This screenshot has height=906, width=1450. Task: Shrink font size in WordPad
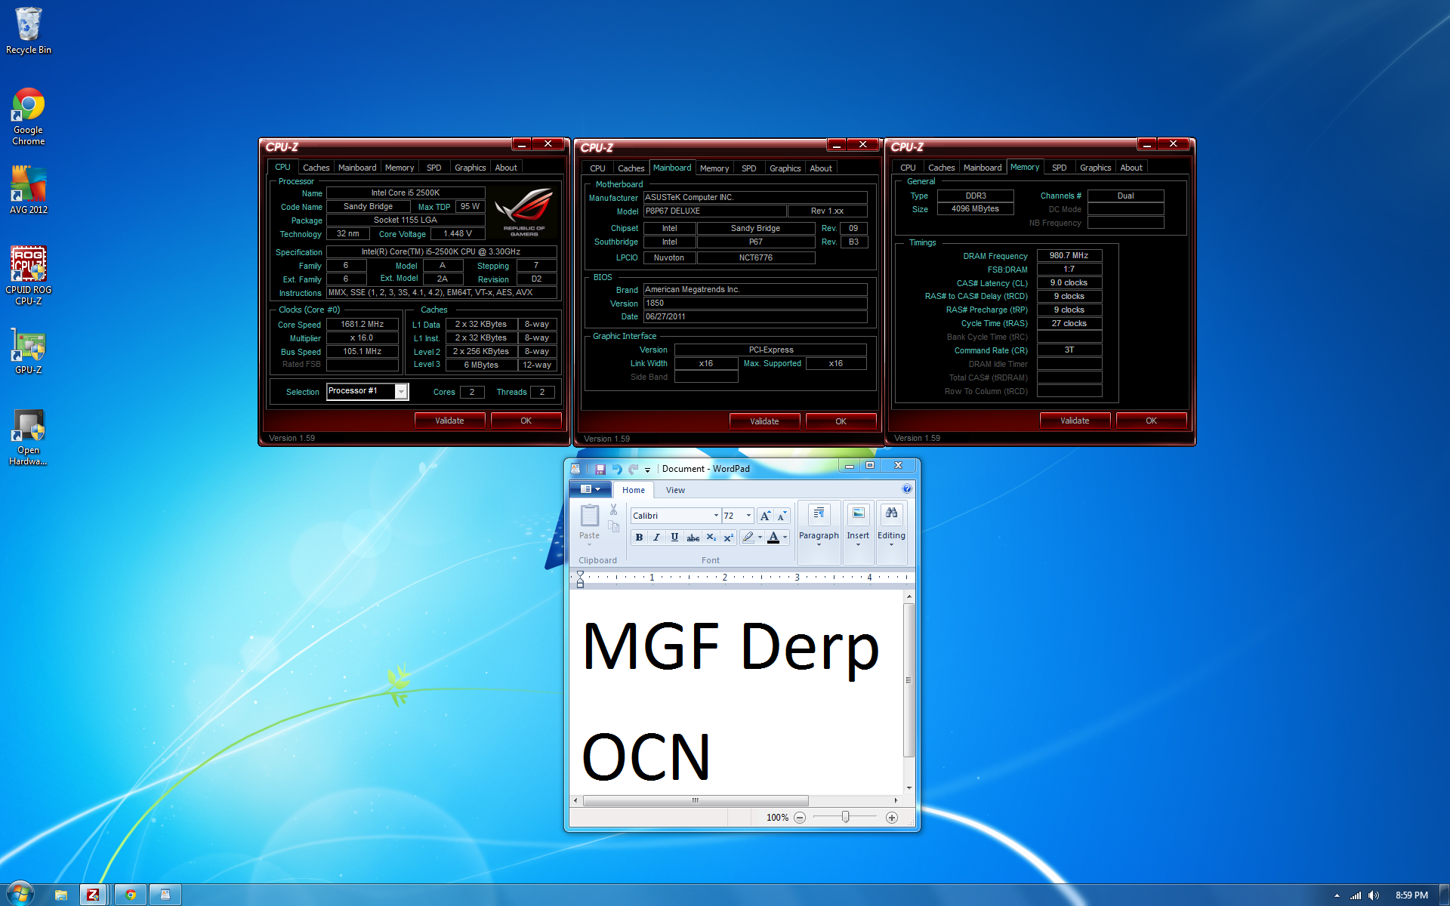click(782, 516)
